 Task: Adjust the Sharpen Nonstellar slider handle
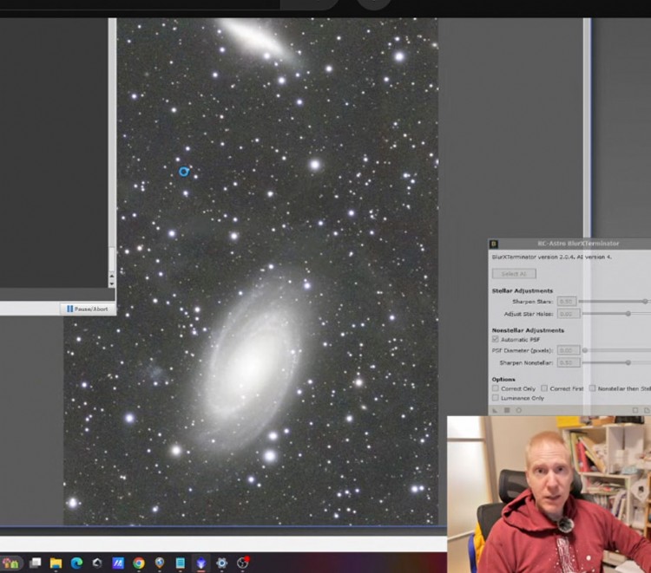point(628,363)
